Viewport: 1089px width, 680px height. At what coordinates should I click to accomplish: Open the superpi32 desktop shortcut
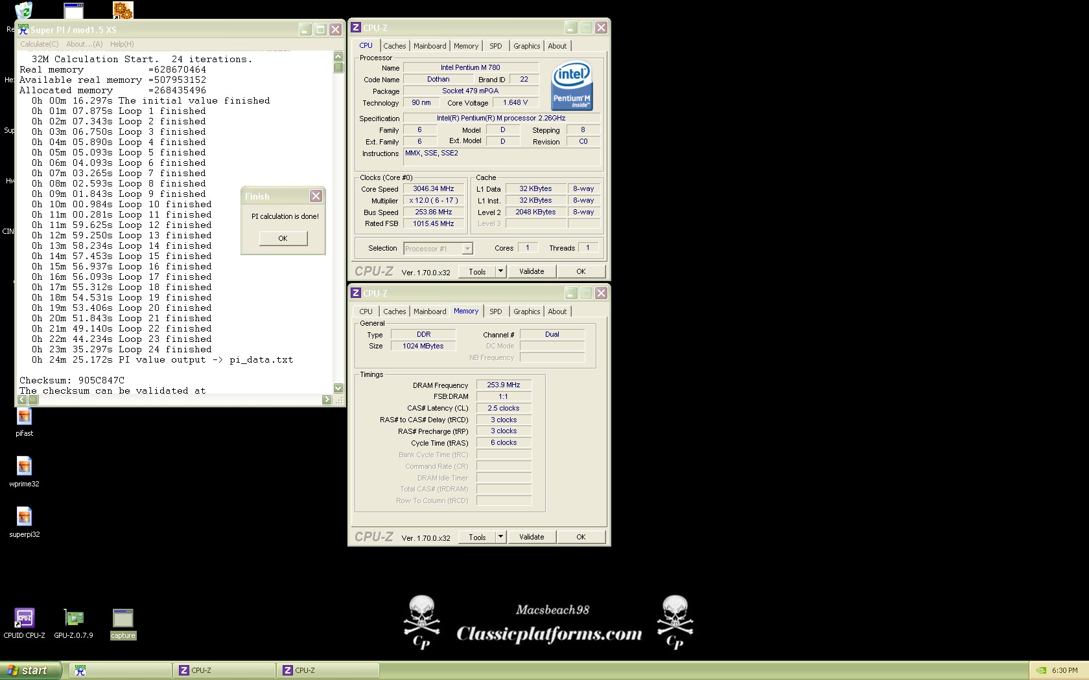pyautogui.click(x=24, y=521)
